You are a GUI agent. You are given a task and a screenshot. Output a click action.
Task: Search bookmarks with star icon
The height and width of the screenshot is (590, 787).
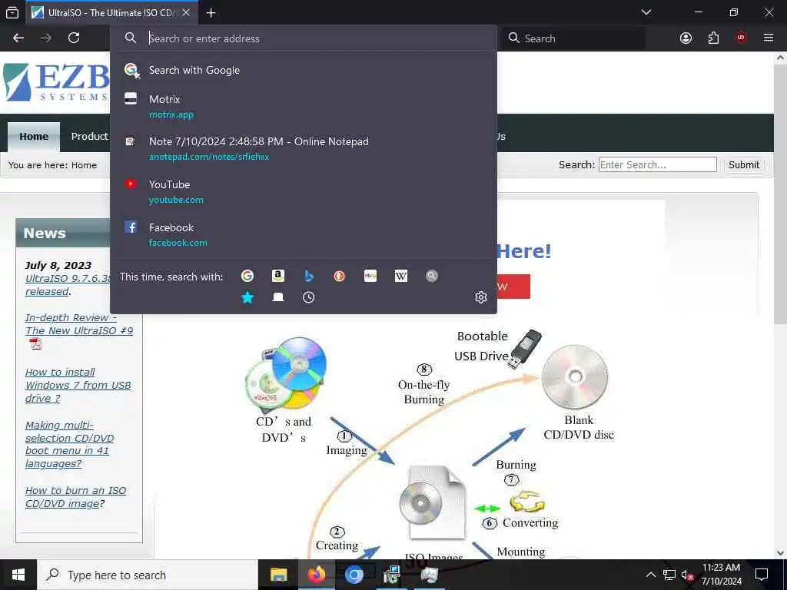tap(247, 297)
